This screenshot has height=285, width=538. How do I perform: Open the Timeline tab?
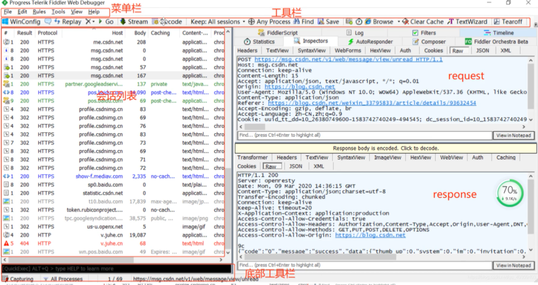point(499,33)
